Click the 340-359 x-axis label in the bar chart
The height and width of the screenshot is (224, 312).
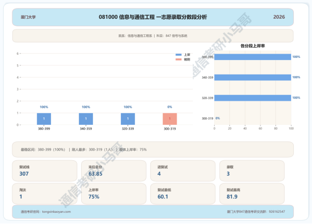(x=86, y=129)
